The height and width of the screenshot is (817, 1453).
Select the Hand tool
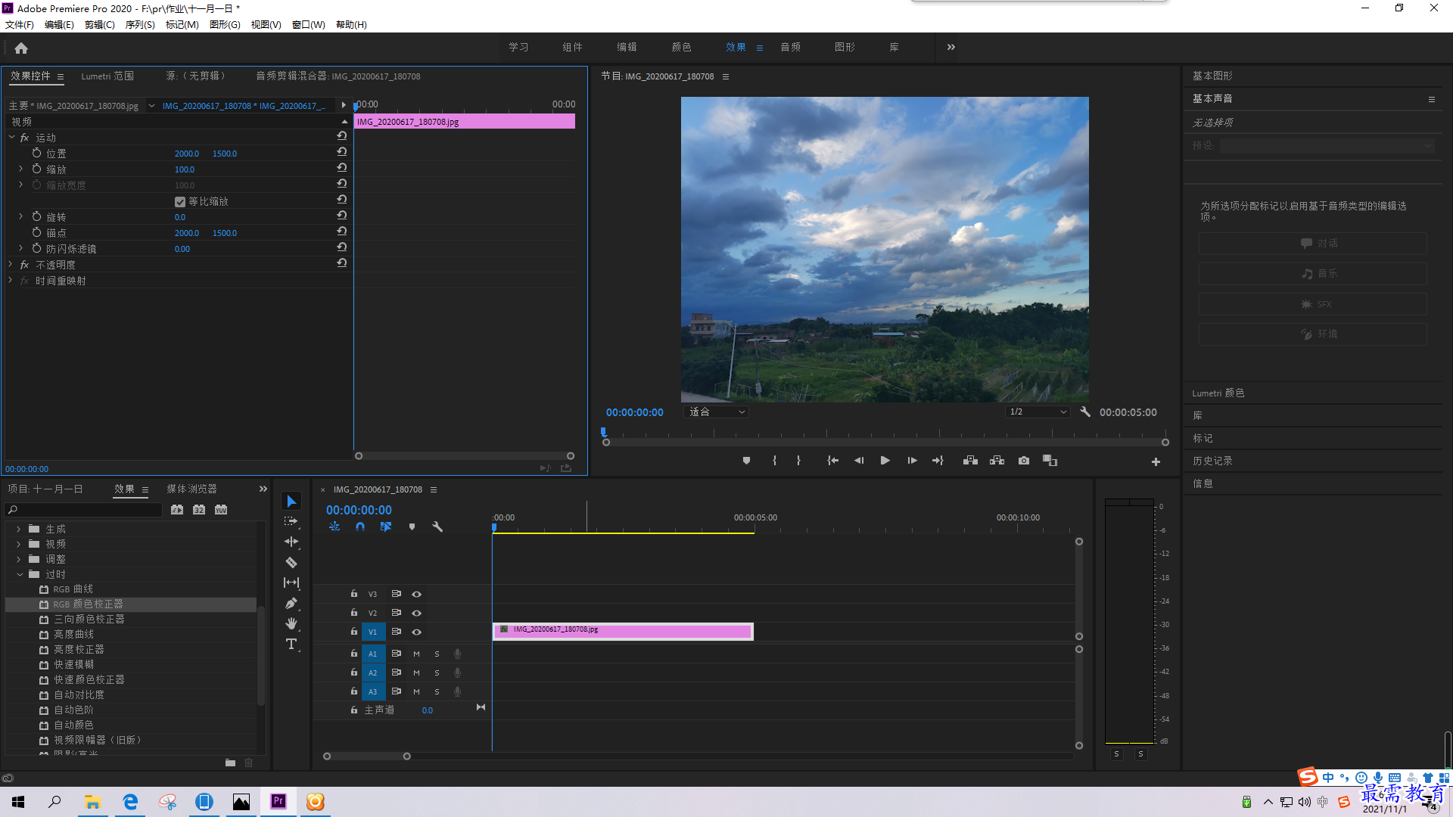click(x=291, y=623)
